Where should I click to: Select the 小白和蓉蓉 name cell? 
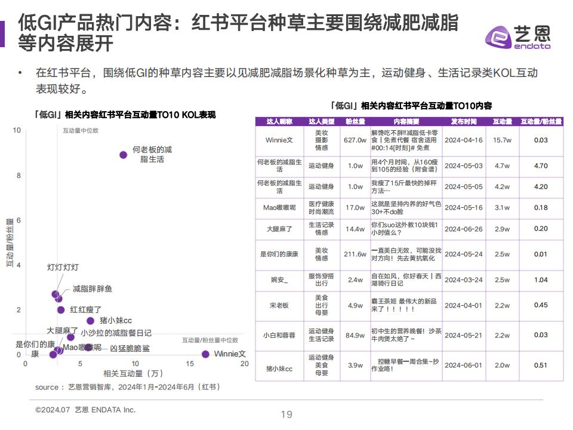point(279,335)
